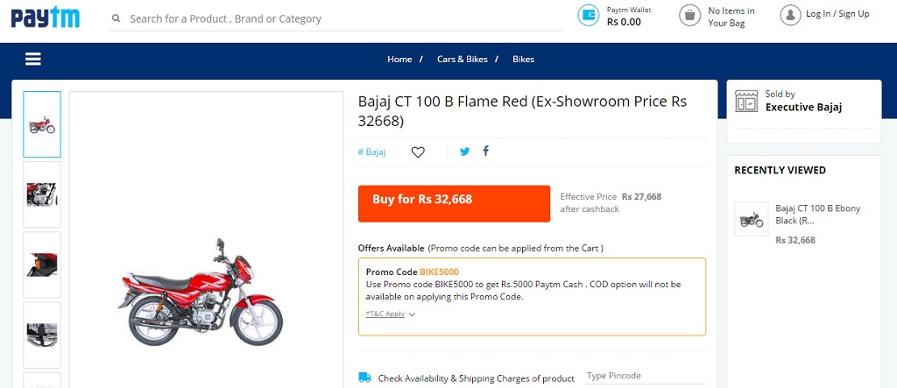
Task: Open Cars & Bikes breadcrumb
Action: [x=463, y=59]
